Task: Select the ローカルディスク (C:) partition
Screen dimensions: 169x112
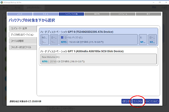Action: click(x=98, y=39)
